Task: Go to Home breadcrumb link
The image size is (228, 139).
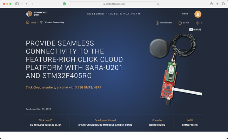Action: 33,23
